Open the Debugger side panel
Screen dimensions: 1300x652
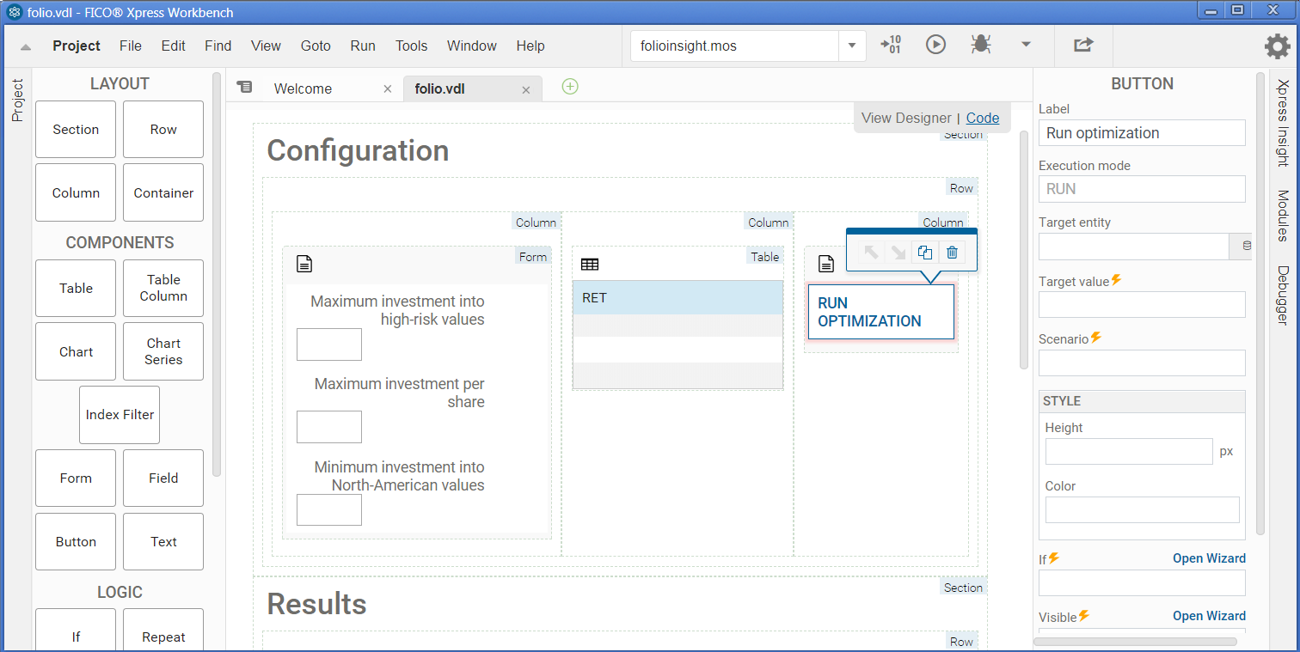coord(1282,296)
